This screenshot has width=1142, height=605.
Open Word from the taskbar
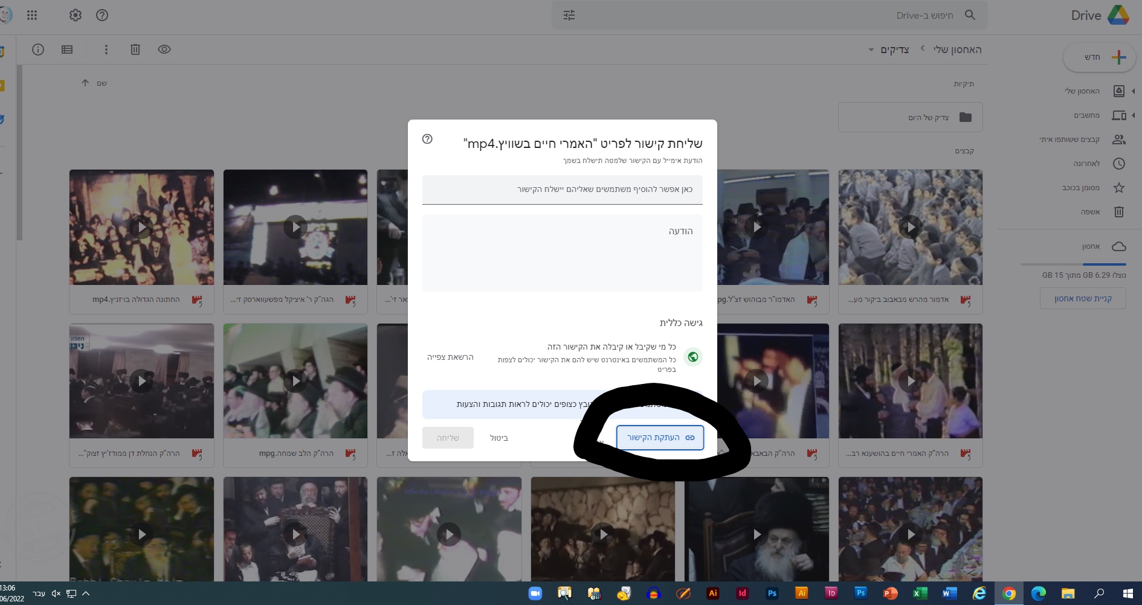coord(950,594)
